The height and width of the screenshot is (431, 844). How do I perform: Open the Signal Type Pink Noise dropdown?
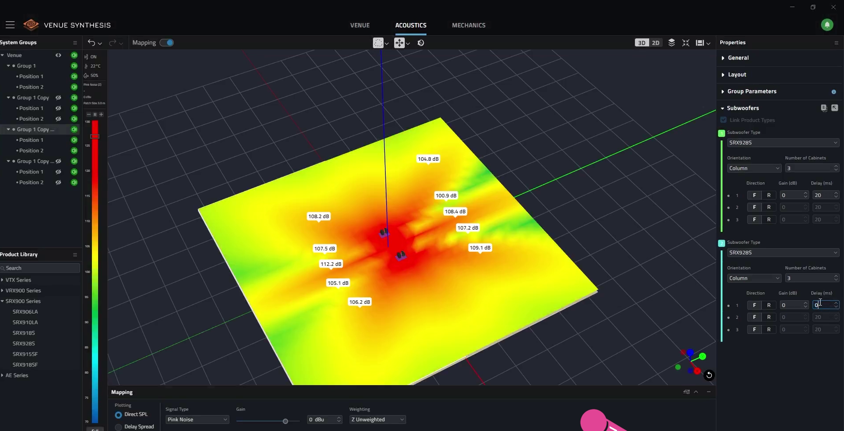click(x=197, y=420)
